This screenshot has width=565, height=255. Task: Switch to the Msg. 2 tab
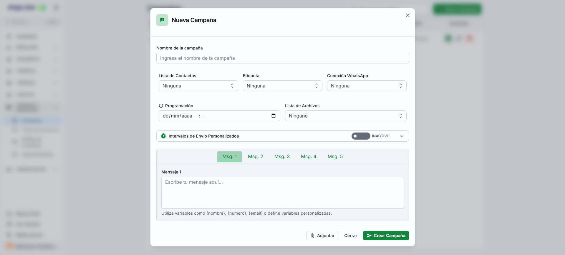point(256,157)
